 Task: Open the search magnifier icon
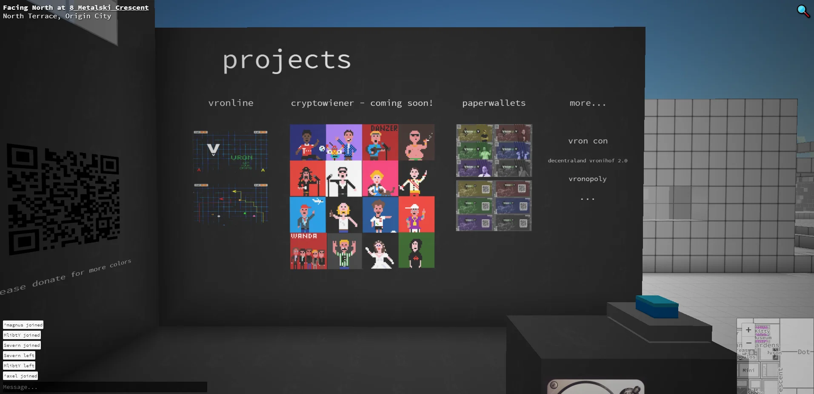point(803,11)
